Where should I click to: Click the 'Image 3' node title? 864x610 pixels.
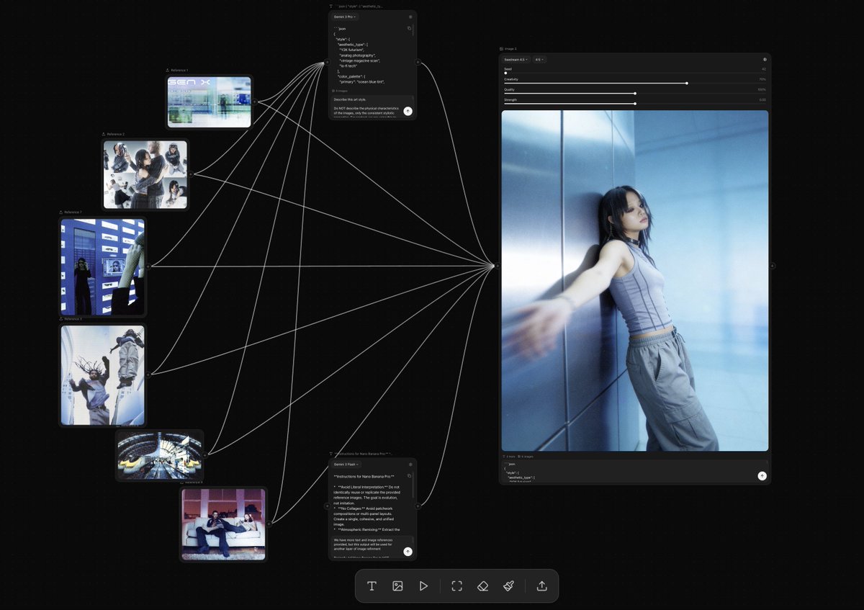(509, 49)
